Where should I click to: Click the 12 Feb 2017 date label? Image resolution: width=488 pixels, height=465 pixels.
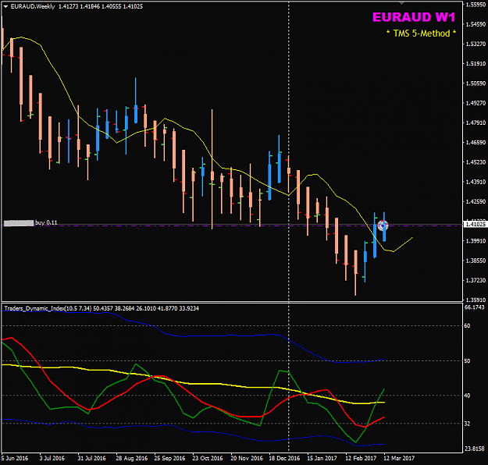click(x=361, y=458)
